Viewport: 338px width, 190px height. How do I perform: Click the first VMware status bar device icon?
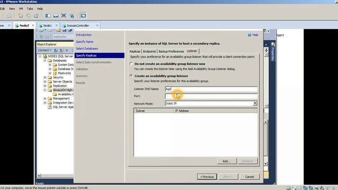tap(289, 188)
